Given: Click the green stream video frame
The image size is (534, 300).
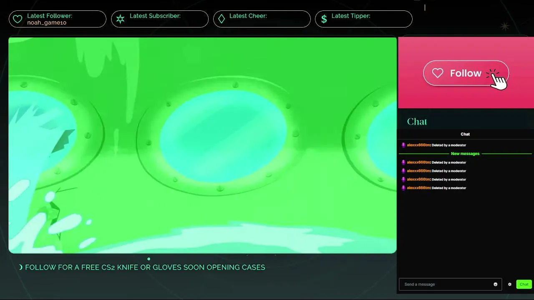Looking at the screenshot, I should point(202,145).
